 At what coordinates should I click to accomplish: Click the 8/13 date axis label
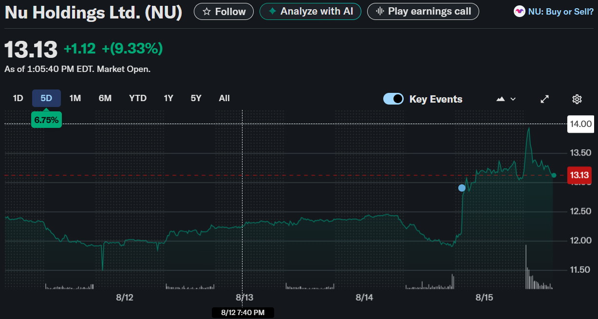pyautogui.click(x=244, y=297)
